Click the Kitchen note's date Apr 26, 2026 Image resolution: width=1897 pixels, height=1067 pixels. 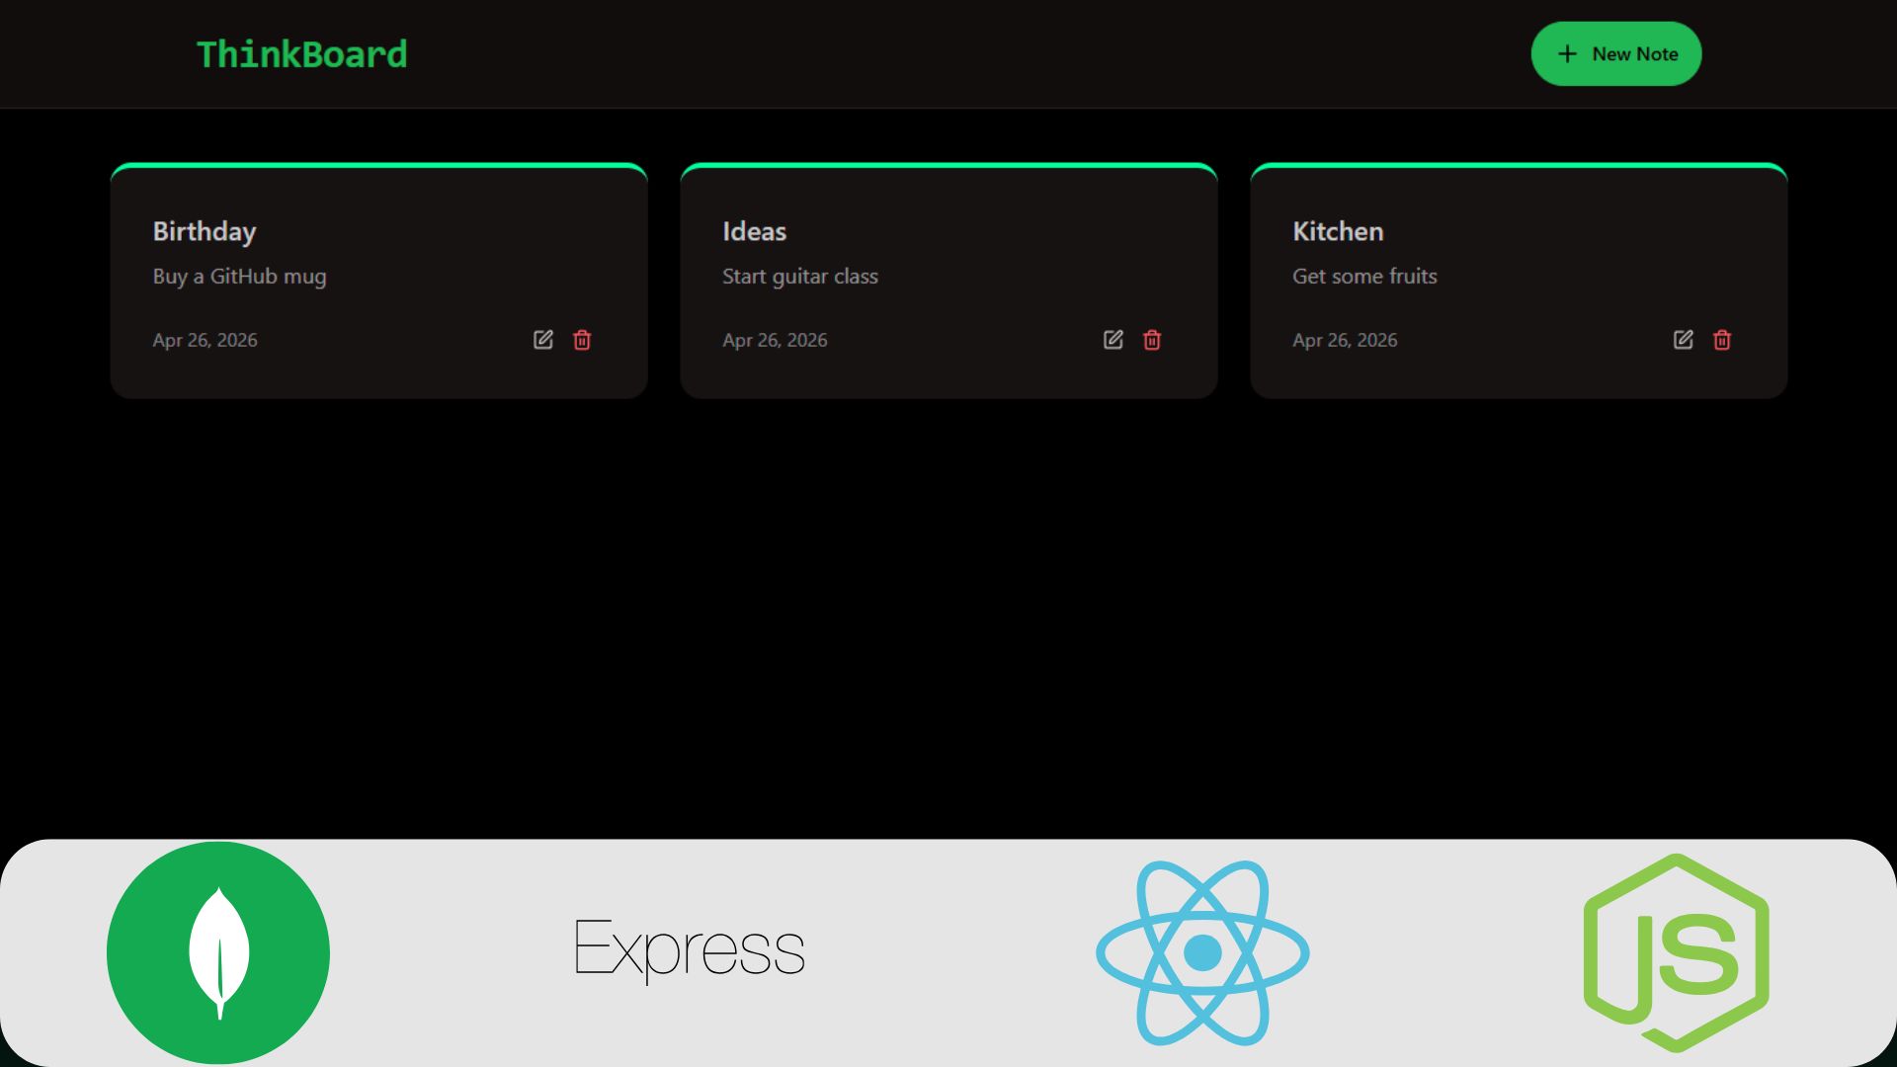coord(1345,340)
